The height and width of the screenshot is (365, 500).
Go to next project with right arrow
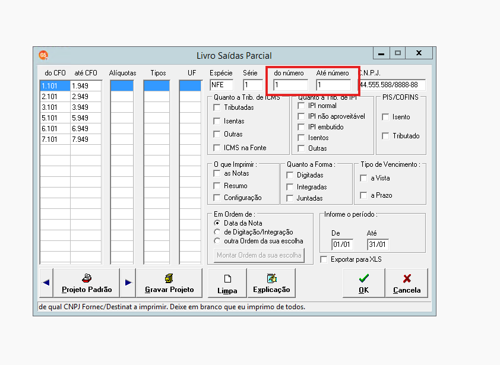[128, 283]
